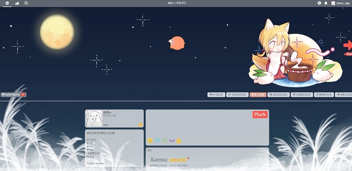This screenshot has height=171, width=352.
Task: Attach a picture using the image icon
Action: click(157, 141)
